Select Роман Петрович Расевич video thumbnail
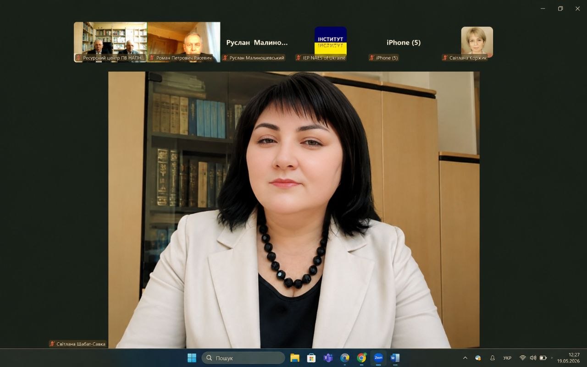 tap(184, 42)
